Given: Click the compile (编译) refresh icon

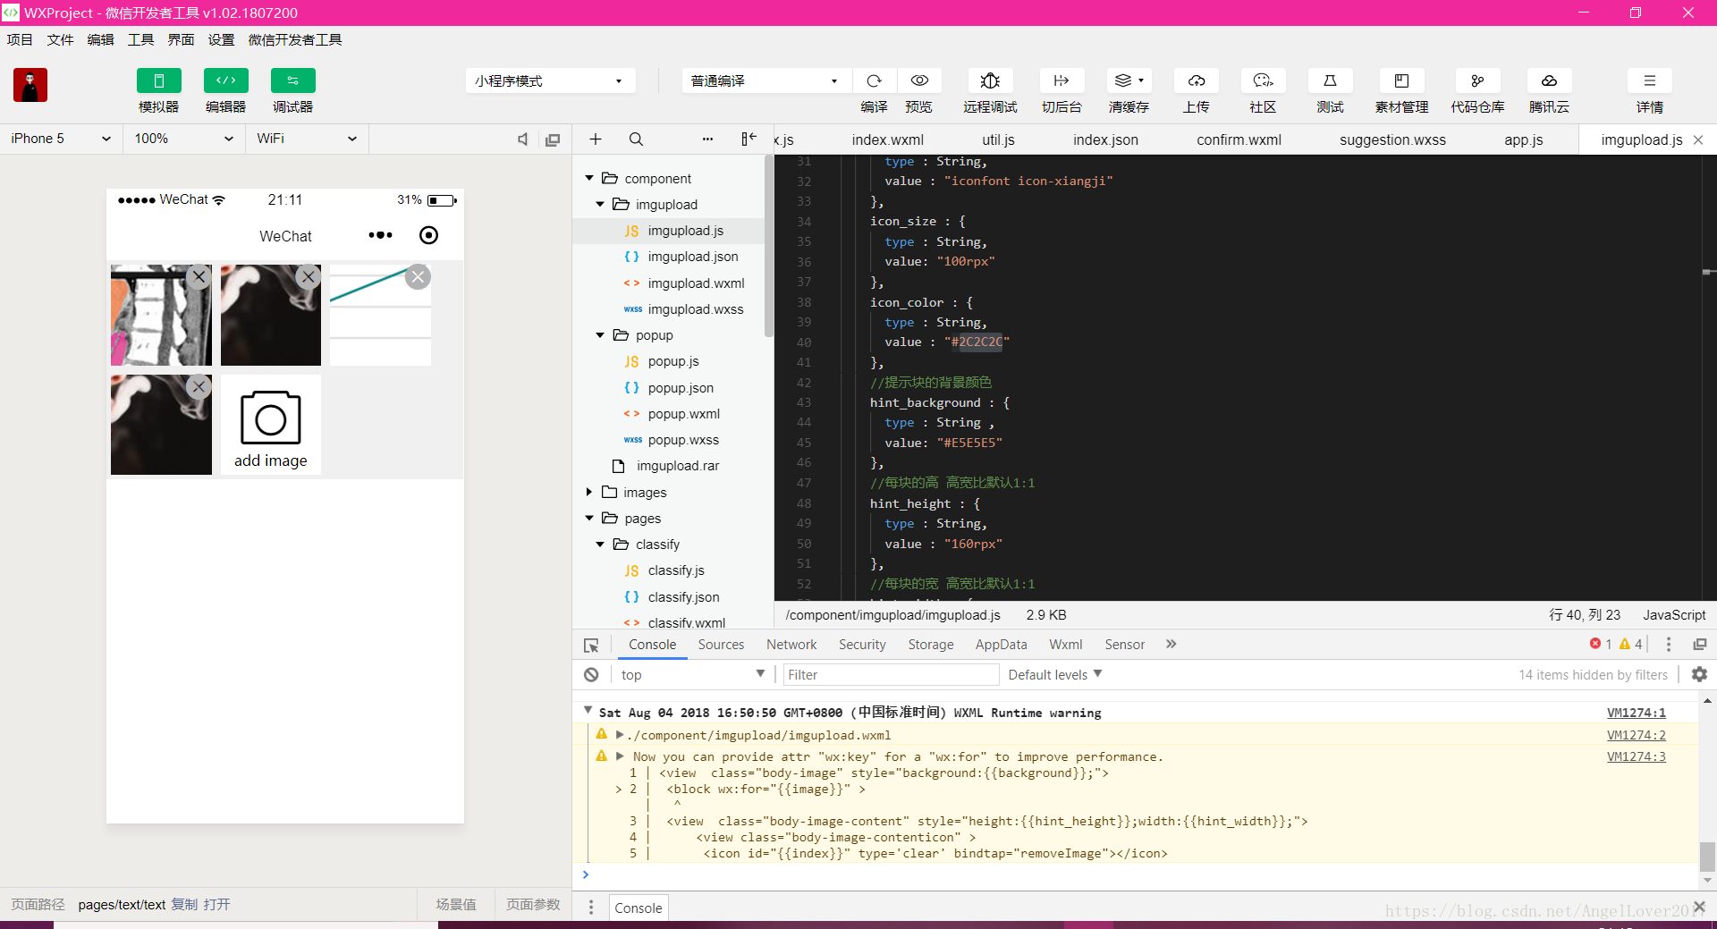Looking at the screenshot, I should point(874,80).
